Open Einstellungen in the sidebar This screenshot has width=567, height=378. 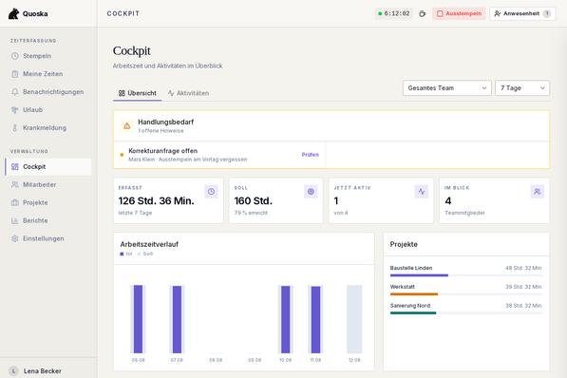[48, 238]
